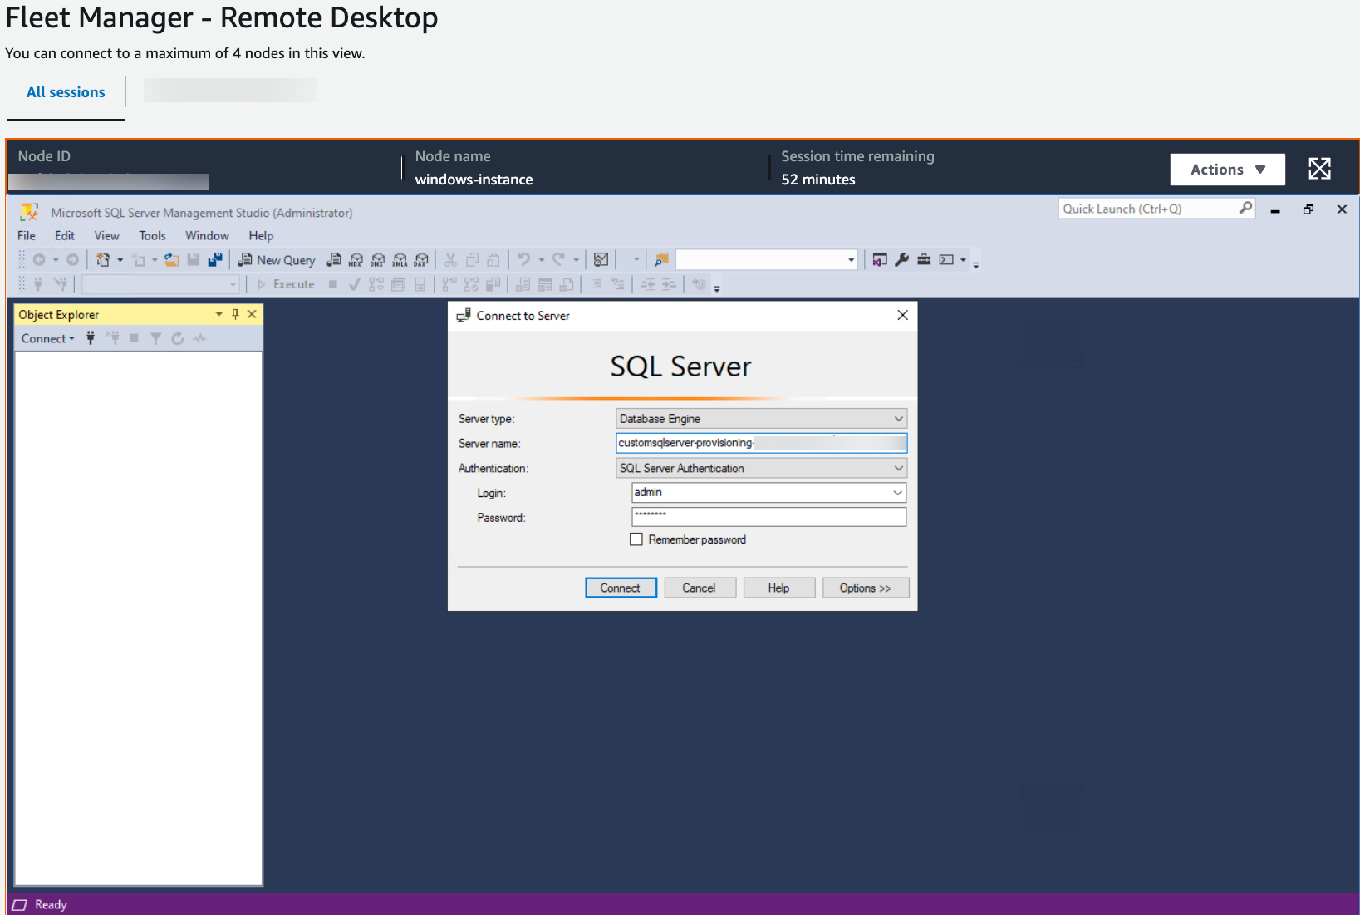
Task: Open the Actions dropdown menu
Action: (1227, 170)
